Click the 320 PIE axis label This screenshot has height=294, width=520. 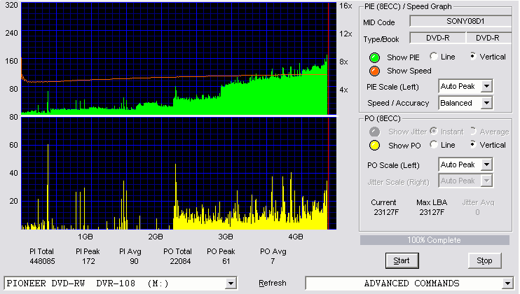(12, 5)
